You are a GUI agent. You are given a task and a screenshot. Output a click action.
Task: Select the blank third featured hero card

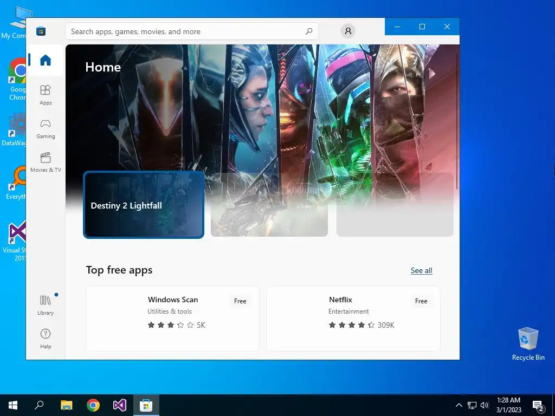(395, 205)
